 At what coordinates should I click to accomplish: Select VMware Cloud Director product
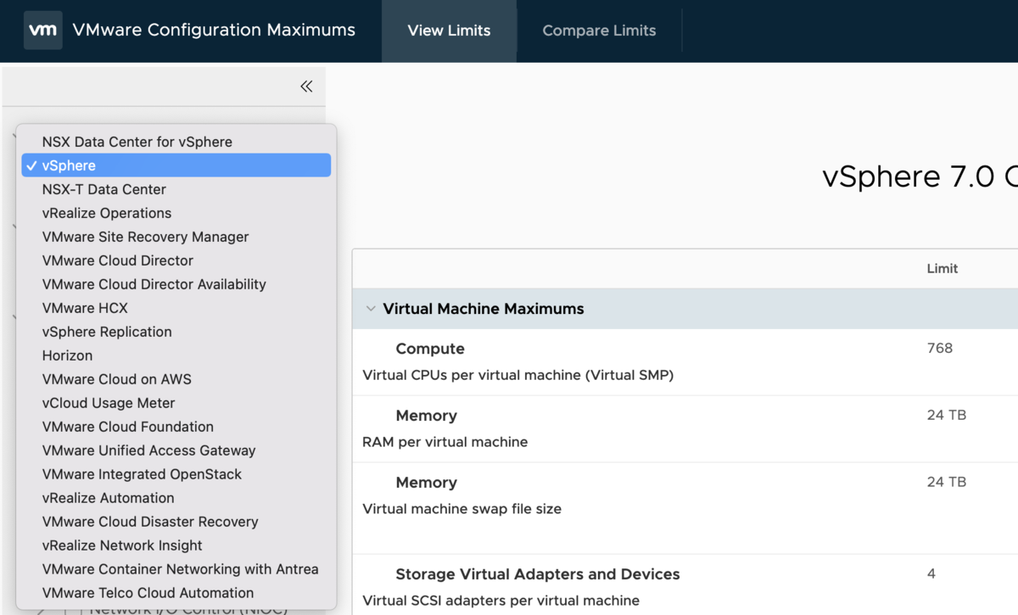tap(176, 260)
